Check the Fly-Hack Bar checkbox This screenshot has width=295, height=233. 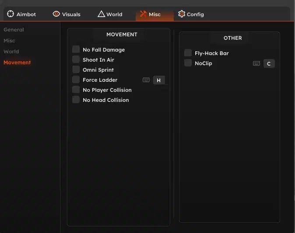point(188,53)
